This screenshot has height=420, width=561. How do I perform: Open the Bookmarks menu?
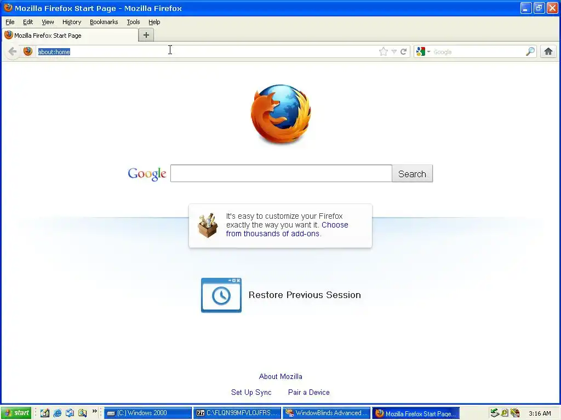click(104, 22)
